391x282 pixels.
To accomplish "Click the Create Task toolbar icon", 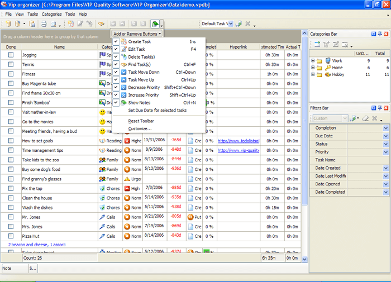I will click(71, 24).
